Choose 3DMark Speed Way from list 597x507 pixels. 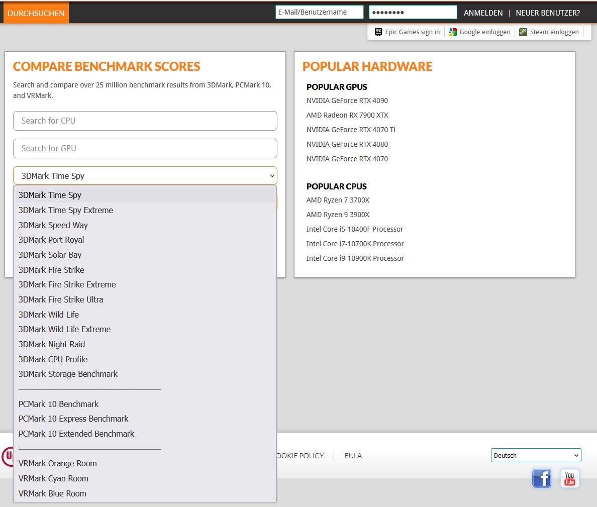point(145,225)
